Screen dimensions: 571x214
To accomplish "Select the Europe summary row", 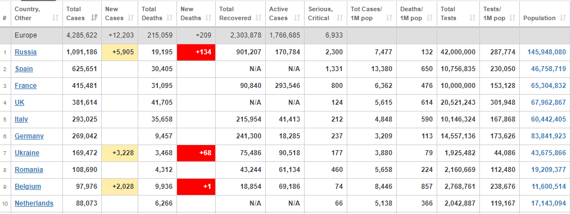I will tap(285, 35).
